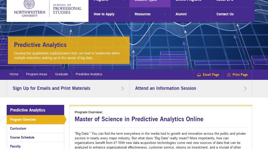Open Sign Up for Emails and Print Materials
The height and width of the screenshot is (149, 268).
[x=51, y=88]
